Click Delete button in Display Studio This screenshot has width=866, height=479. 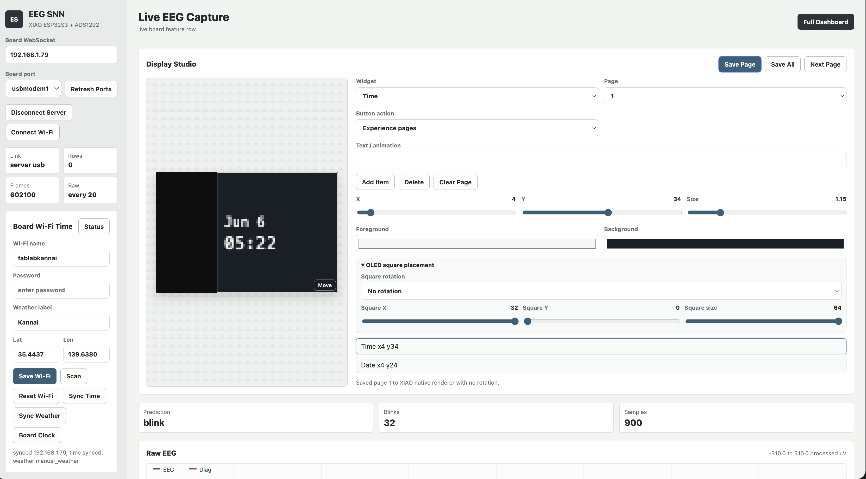click(414, 182)
